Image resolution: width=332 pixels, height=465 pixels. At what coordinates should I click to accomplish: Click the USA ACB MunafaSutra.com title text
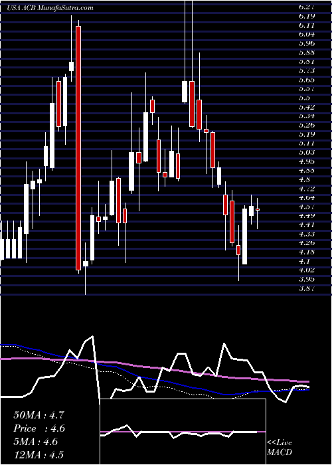(x=50, y=8)
